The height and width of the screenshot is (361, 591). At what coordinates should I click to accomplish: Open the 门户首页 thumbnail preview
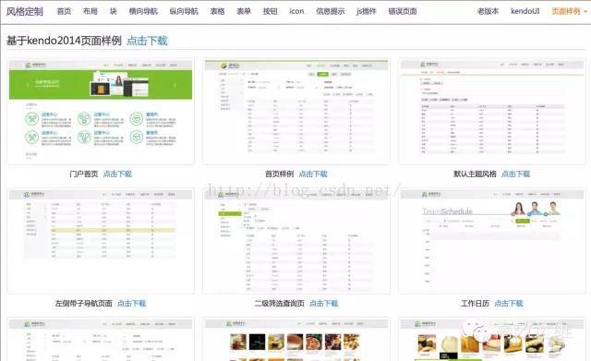(x=101, y=111)
